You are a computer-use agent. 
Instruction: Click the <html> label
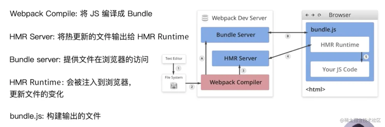tap(315, 89)
